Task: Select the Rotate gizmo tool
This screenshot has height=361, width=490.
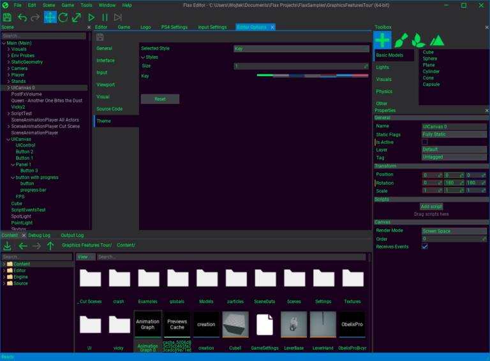Action: pyautogui.click(x=63, y=17)
